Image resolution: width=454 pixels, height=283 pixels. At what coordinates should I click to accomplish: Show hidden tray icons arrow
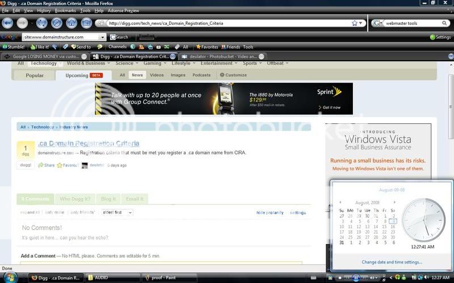tap(390, 278)
